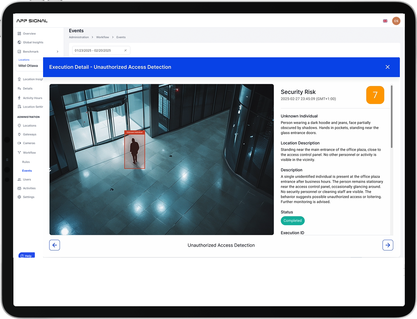Open the Settings gear in the sidebar
This screenshot has width=417, height=319.
pos(20,197)
